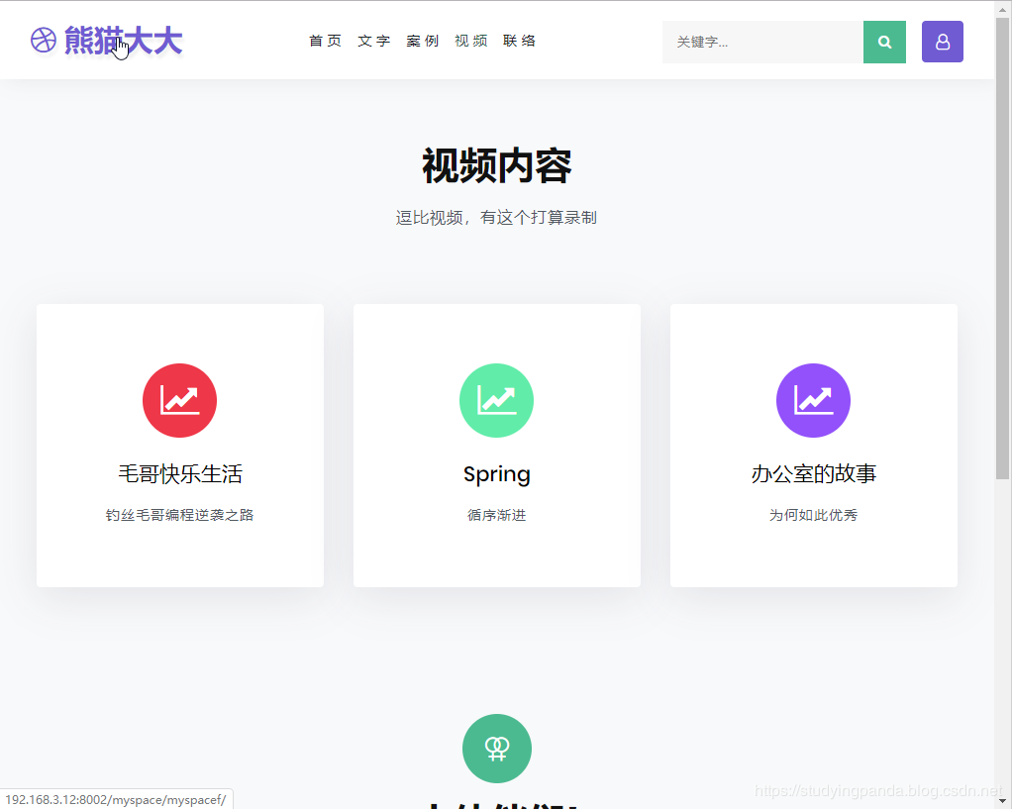Open the 办公室的故事 video card
Viewport: 1012px width, 809px height.
(x=813, y=473)
